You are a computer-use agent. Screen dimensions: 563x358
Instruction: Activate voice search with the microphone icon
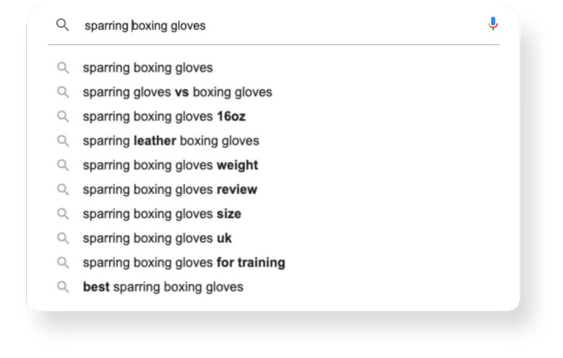tap(493, 24)
